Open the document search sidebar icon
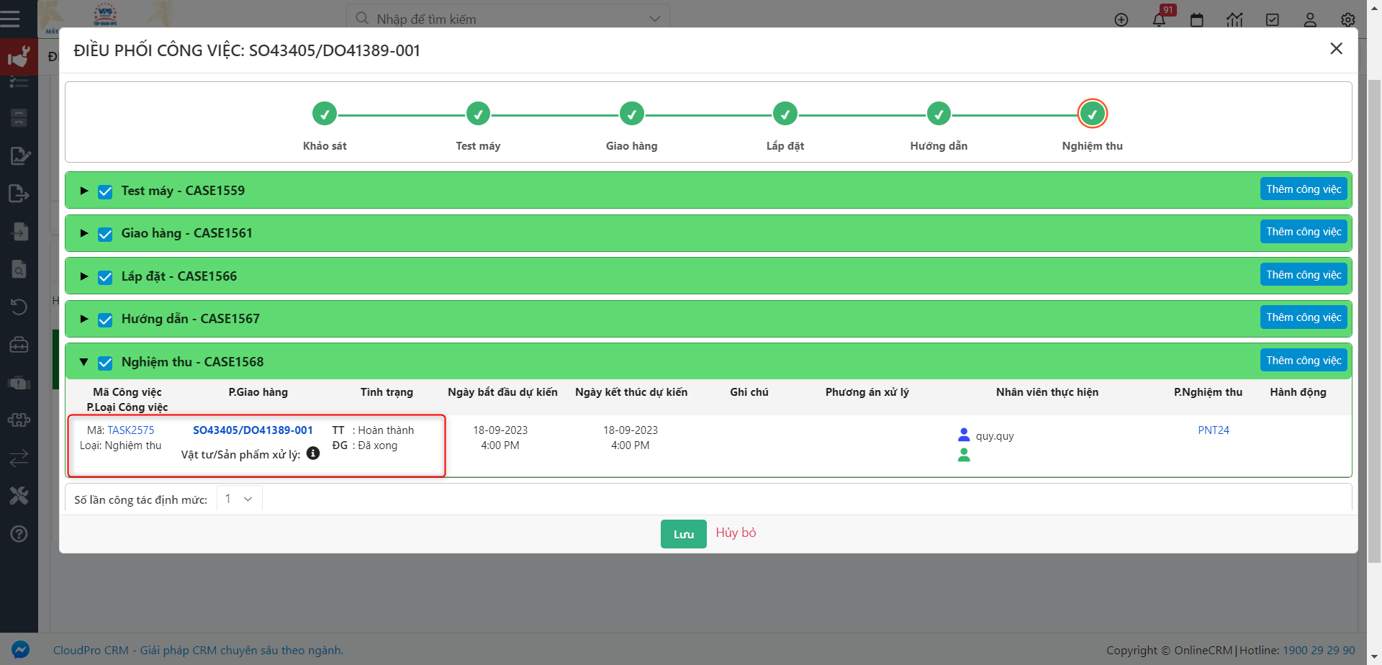Viewport: 1382px width, 665px height. pyautogui.click(x=19, y=269)
